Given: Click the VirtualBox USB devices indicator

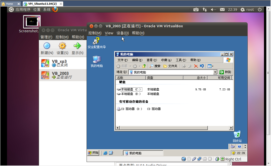Looking at the screenshot, I should [194, 159].
